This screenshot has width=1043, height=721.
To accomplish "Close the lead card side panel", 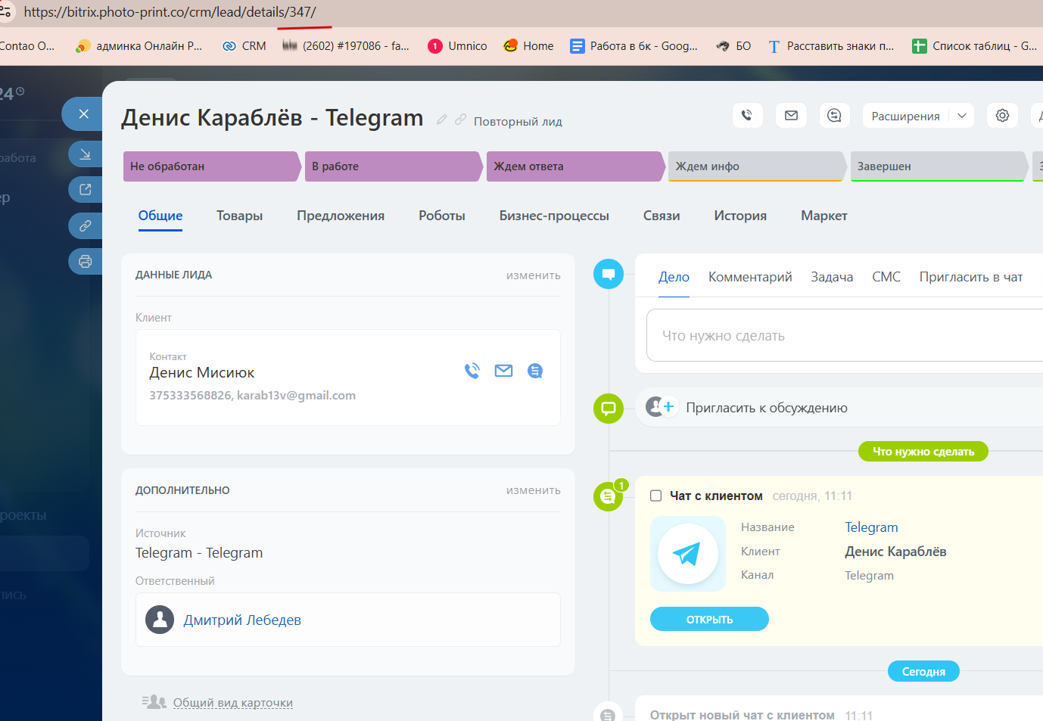I will coord(83,114).
